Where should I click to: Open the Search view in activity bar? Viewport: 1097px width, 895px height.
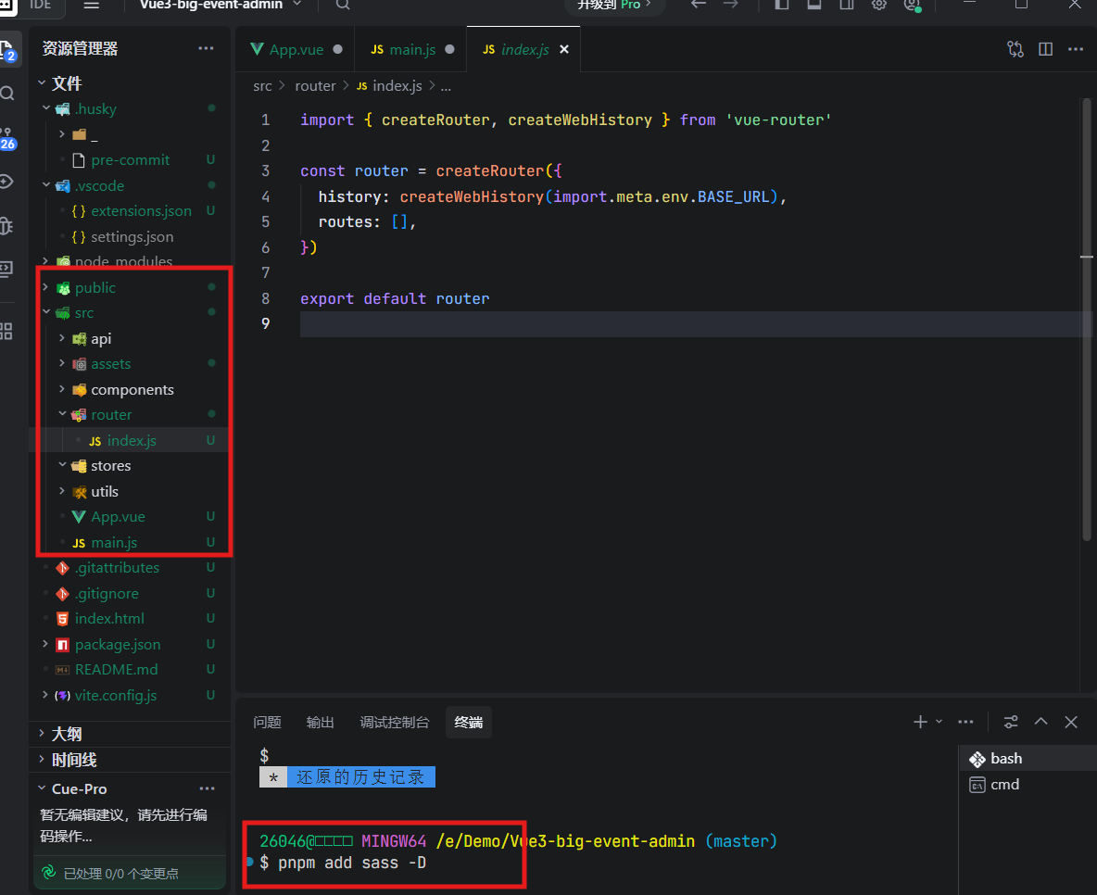[7, 93]
